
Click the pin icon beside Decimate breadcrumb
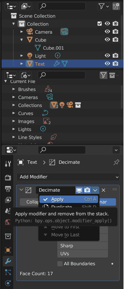116,162
